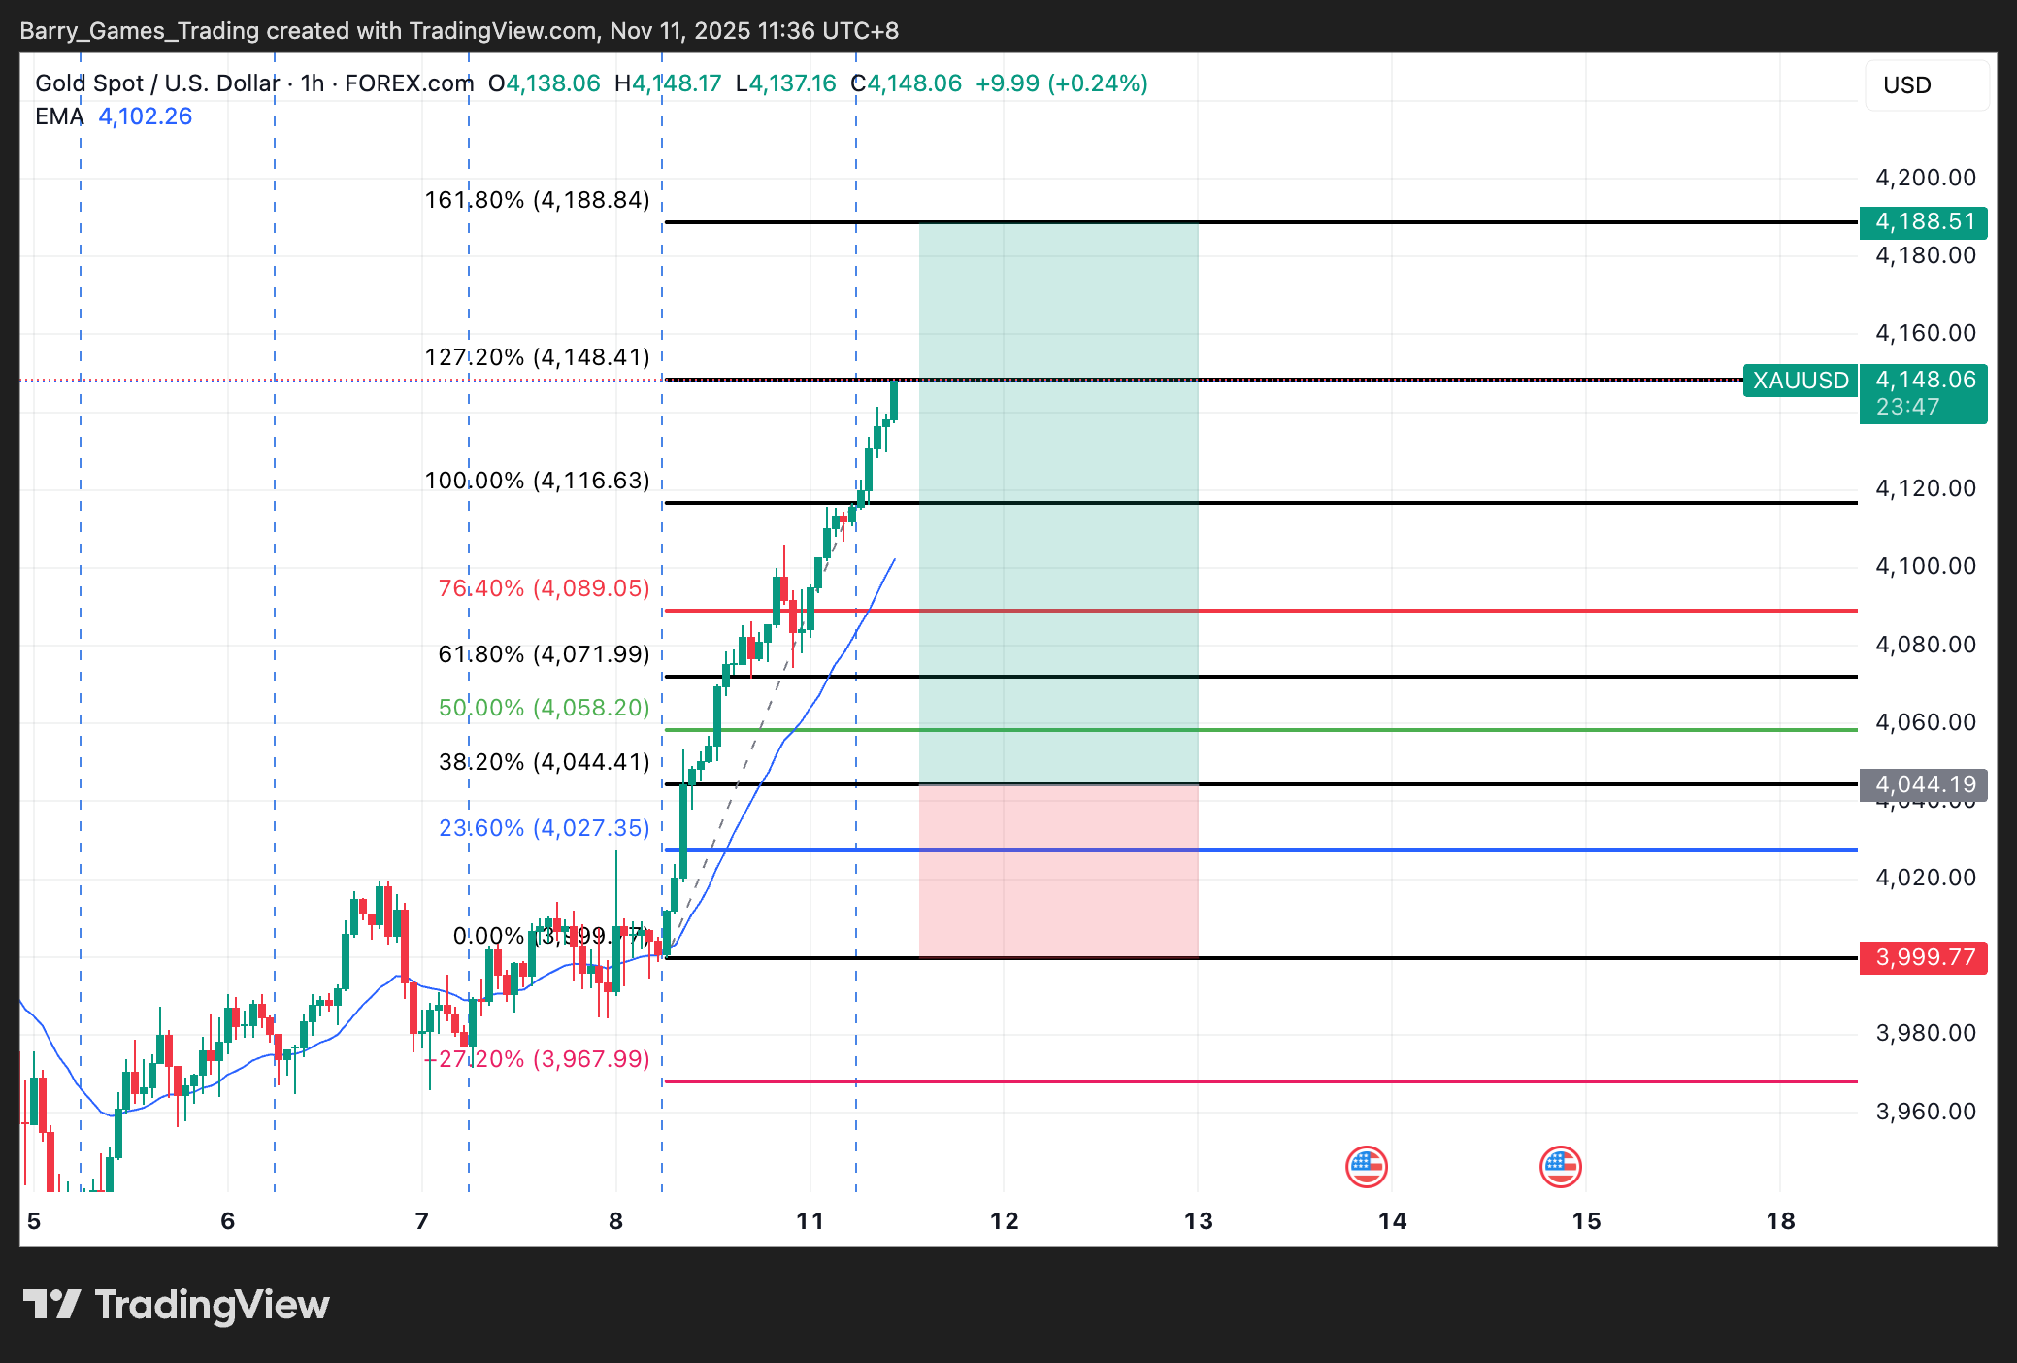This screenshot has width=2017, height=1363.
Task: Click the 4,200.00 level on the price axis
Action: point(1925,178)
